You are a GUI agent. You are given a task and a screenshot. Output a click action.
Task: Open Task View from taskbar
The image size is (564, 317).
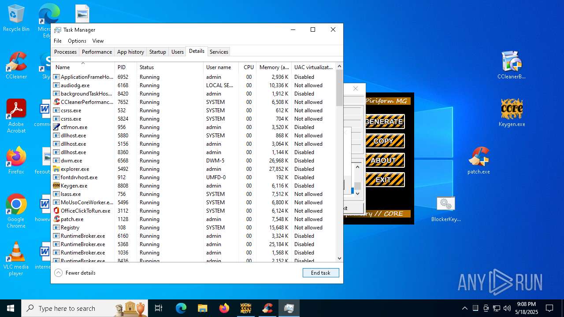click(x=159, y=308)
